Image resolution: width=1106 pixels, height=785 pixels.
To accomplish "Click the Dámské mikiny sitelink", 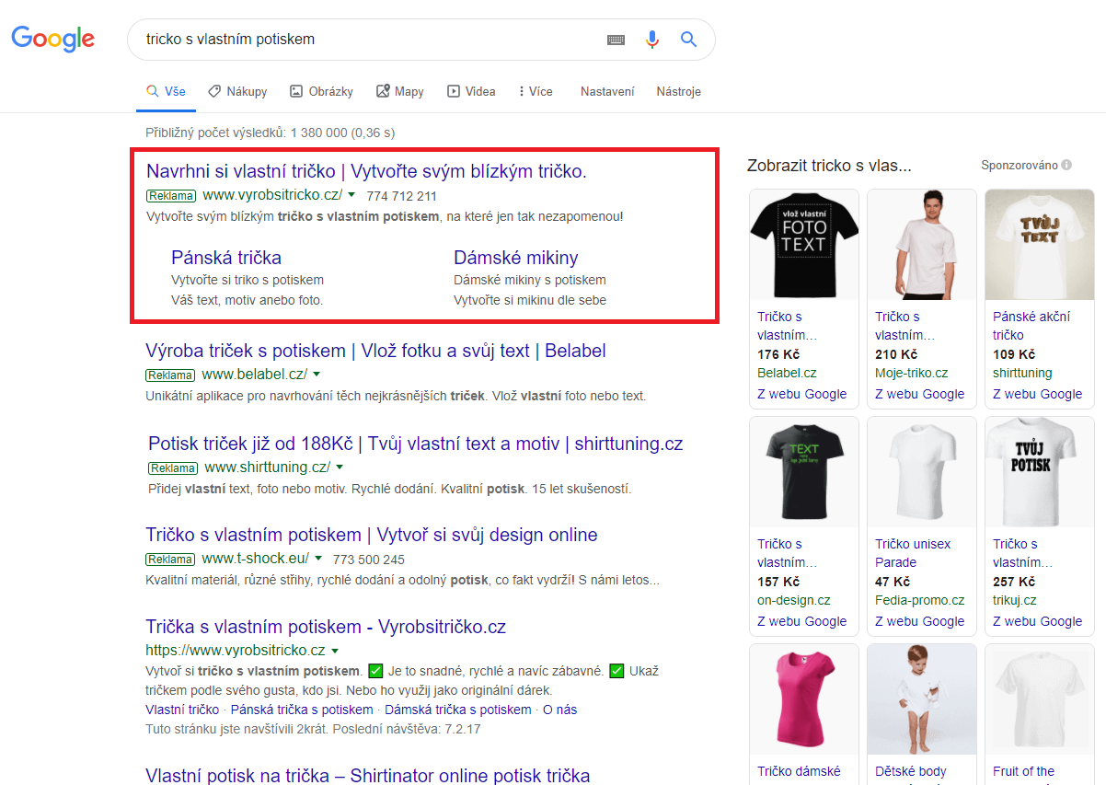I will coord(515,258).
